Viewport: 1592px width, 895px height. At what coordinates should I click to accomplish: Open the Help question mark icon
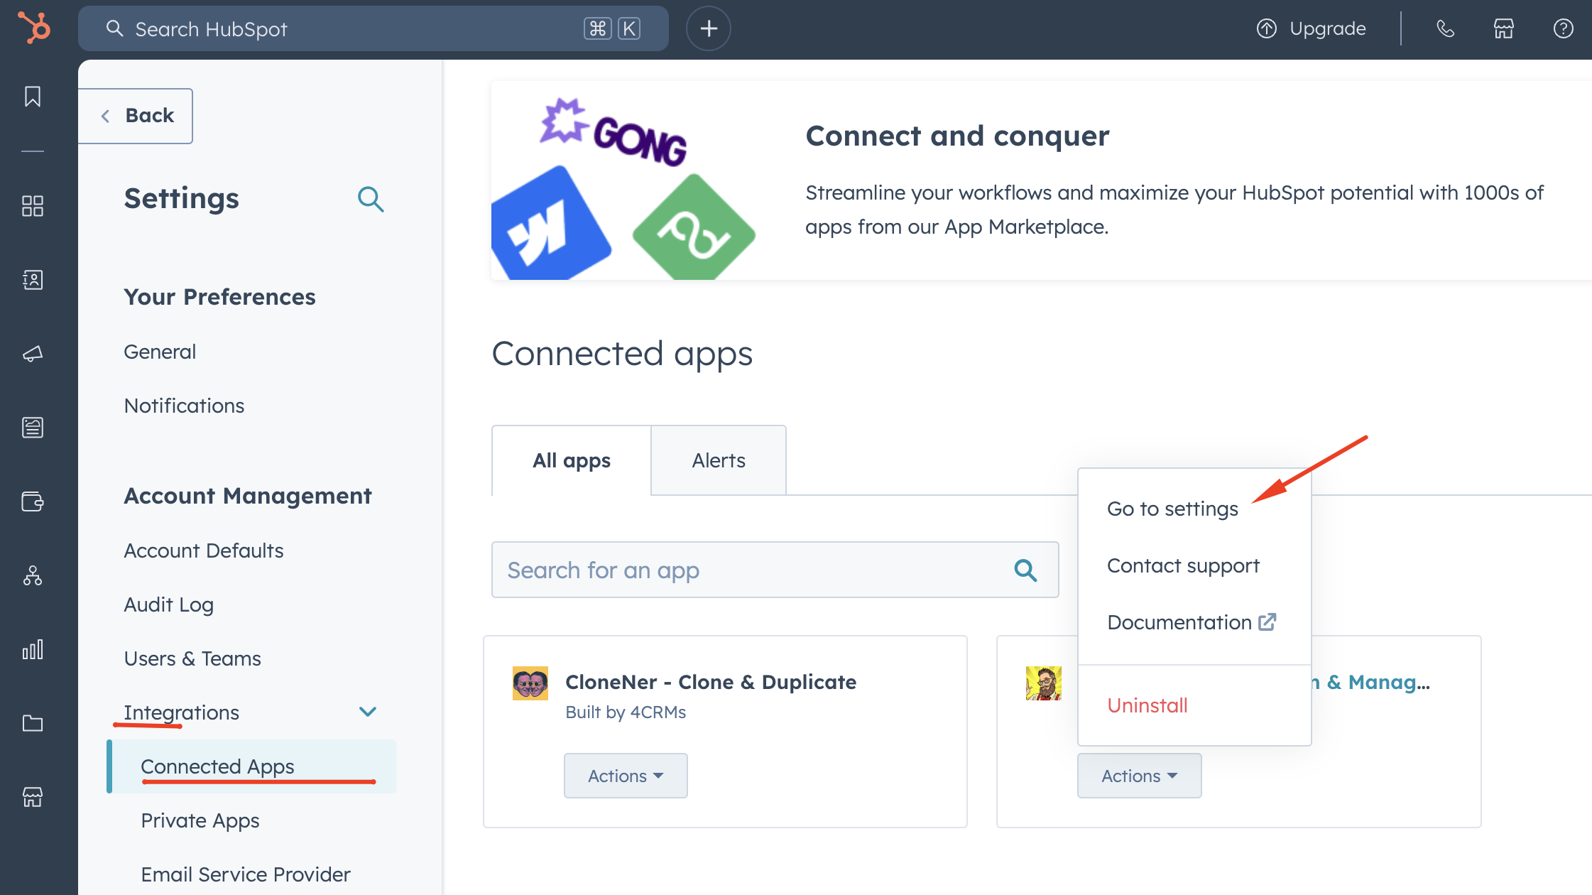1564,28
